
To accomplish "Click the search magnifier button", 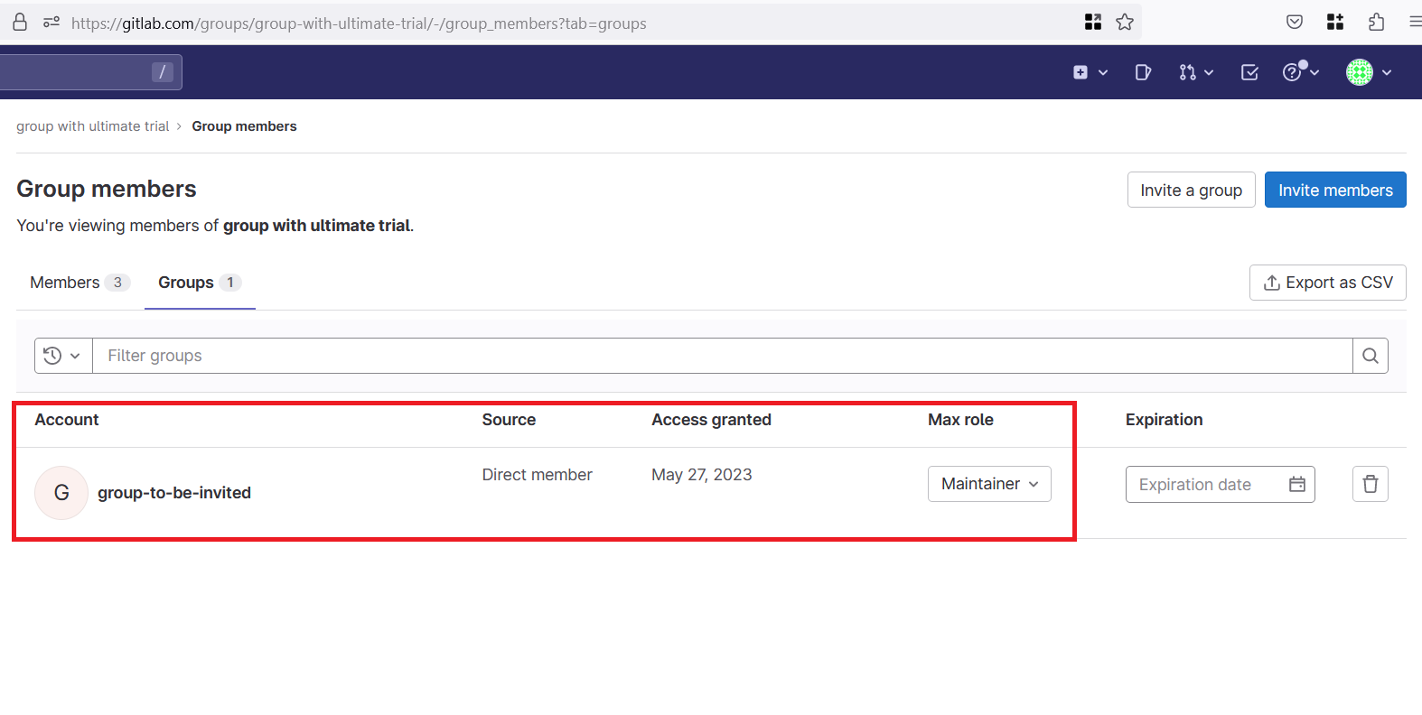I will pyautogui.click(x=1370, y=356).
